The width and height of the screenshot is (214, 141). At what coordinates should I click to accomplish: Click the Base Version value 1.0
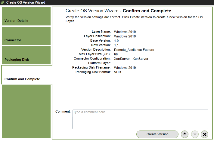tap(116, 41)
